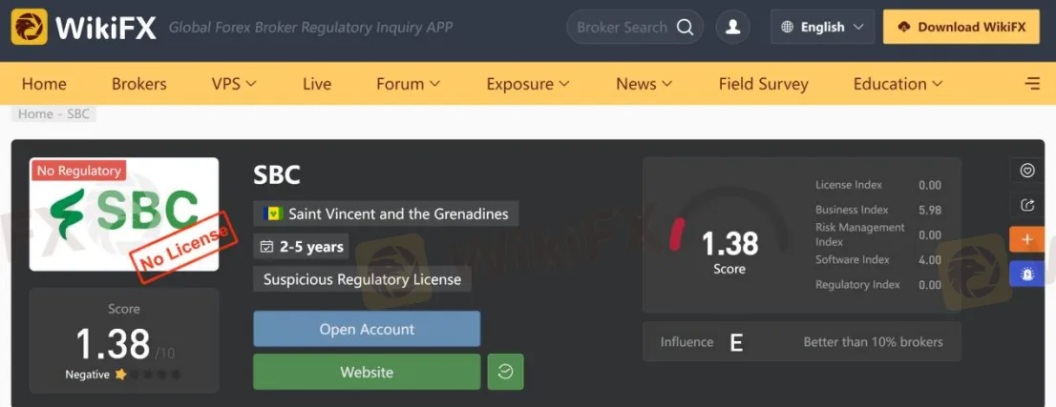Go to the Brokers tab

138,84
